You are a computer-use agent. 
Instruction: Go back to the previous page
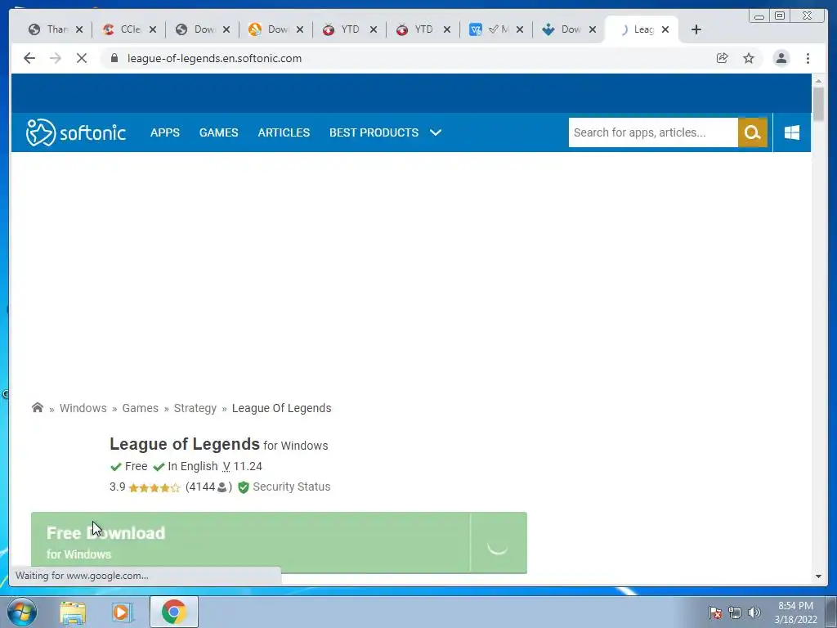coord(29,58)
